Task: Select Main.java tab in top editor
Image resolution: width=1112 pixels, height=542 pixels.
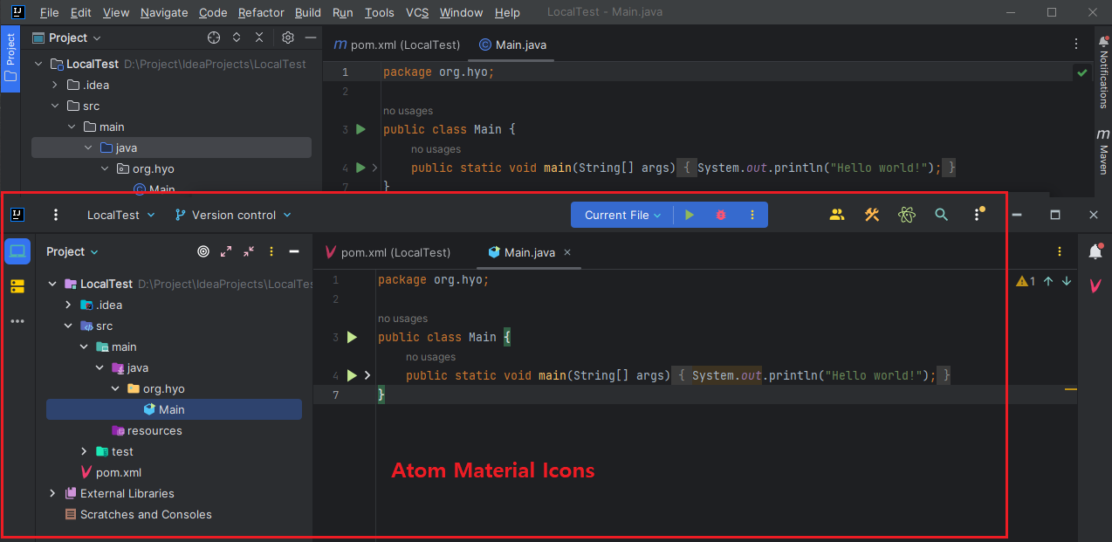Action: (x=513, y=45)
